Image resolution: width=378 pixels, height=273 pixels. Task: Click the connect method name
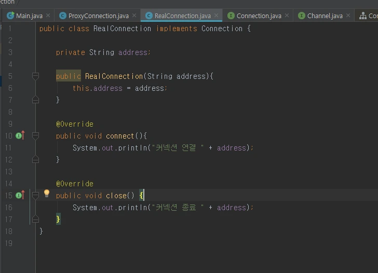pos(120,136)
